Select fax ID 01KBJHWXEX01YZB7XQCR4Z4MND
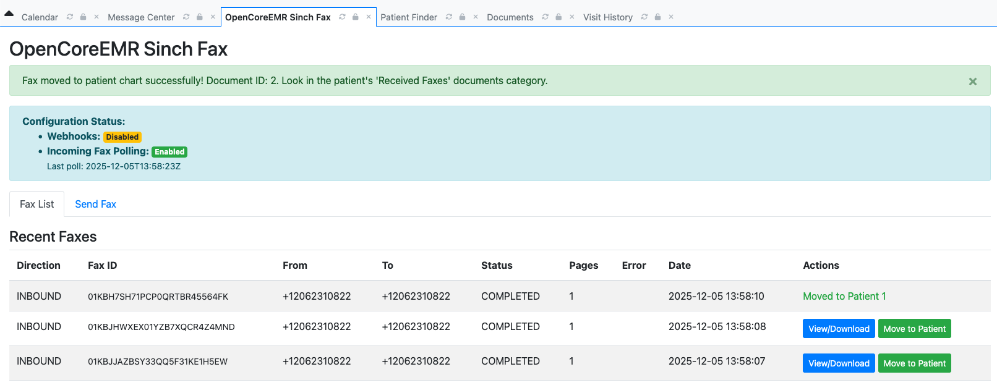The height and width of the screenshot is (385, 997). (x=161, y=327)
